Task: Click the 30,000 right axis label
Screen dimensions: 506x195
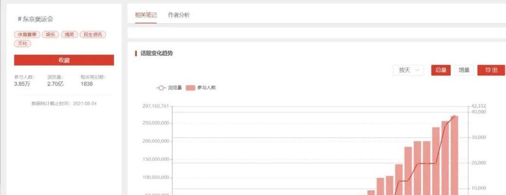Action: click(479, 137)
